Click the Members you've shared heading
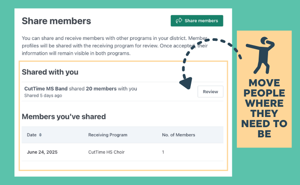Image resolution: width=300 pixels, height=185 pixels. click(63, 117)
